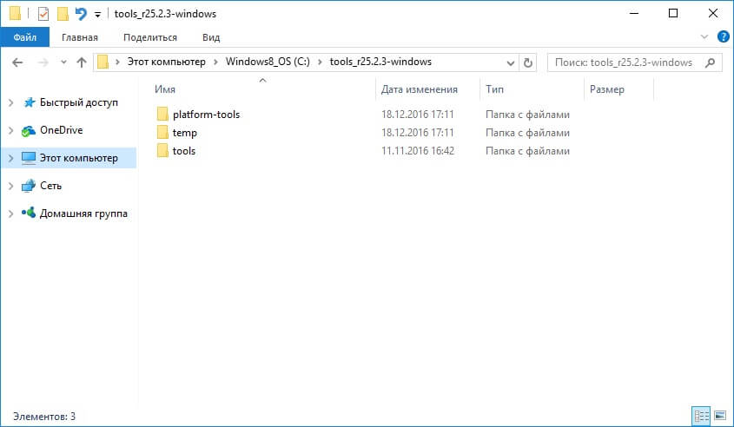Click the magnifier search icon

tap(711, 62)
